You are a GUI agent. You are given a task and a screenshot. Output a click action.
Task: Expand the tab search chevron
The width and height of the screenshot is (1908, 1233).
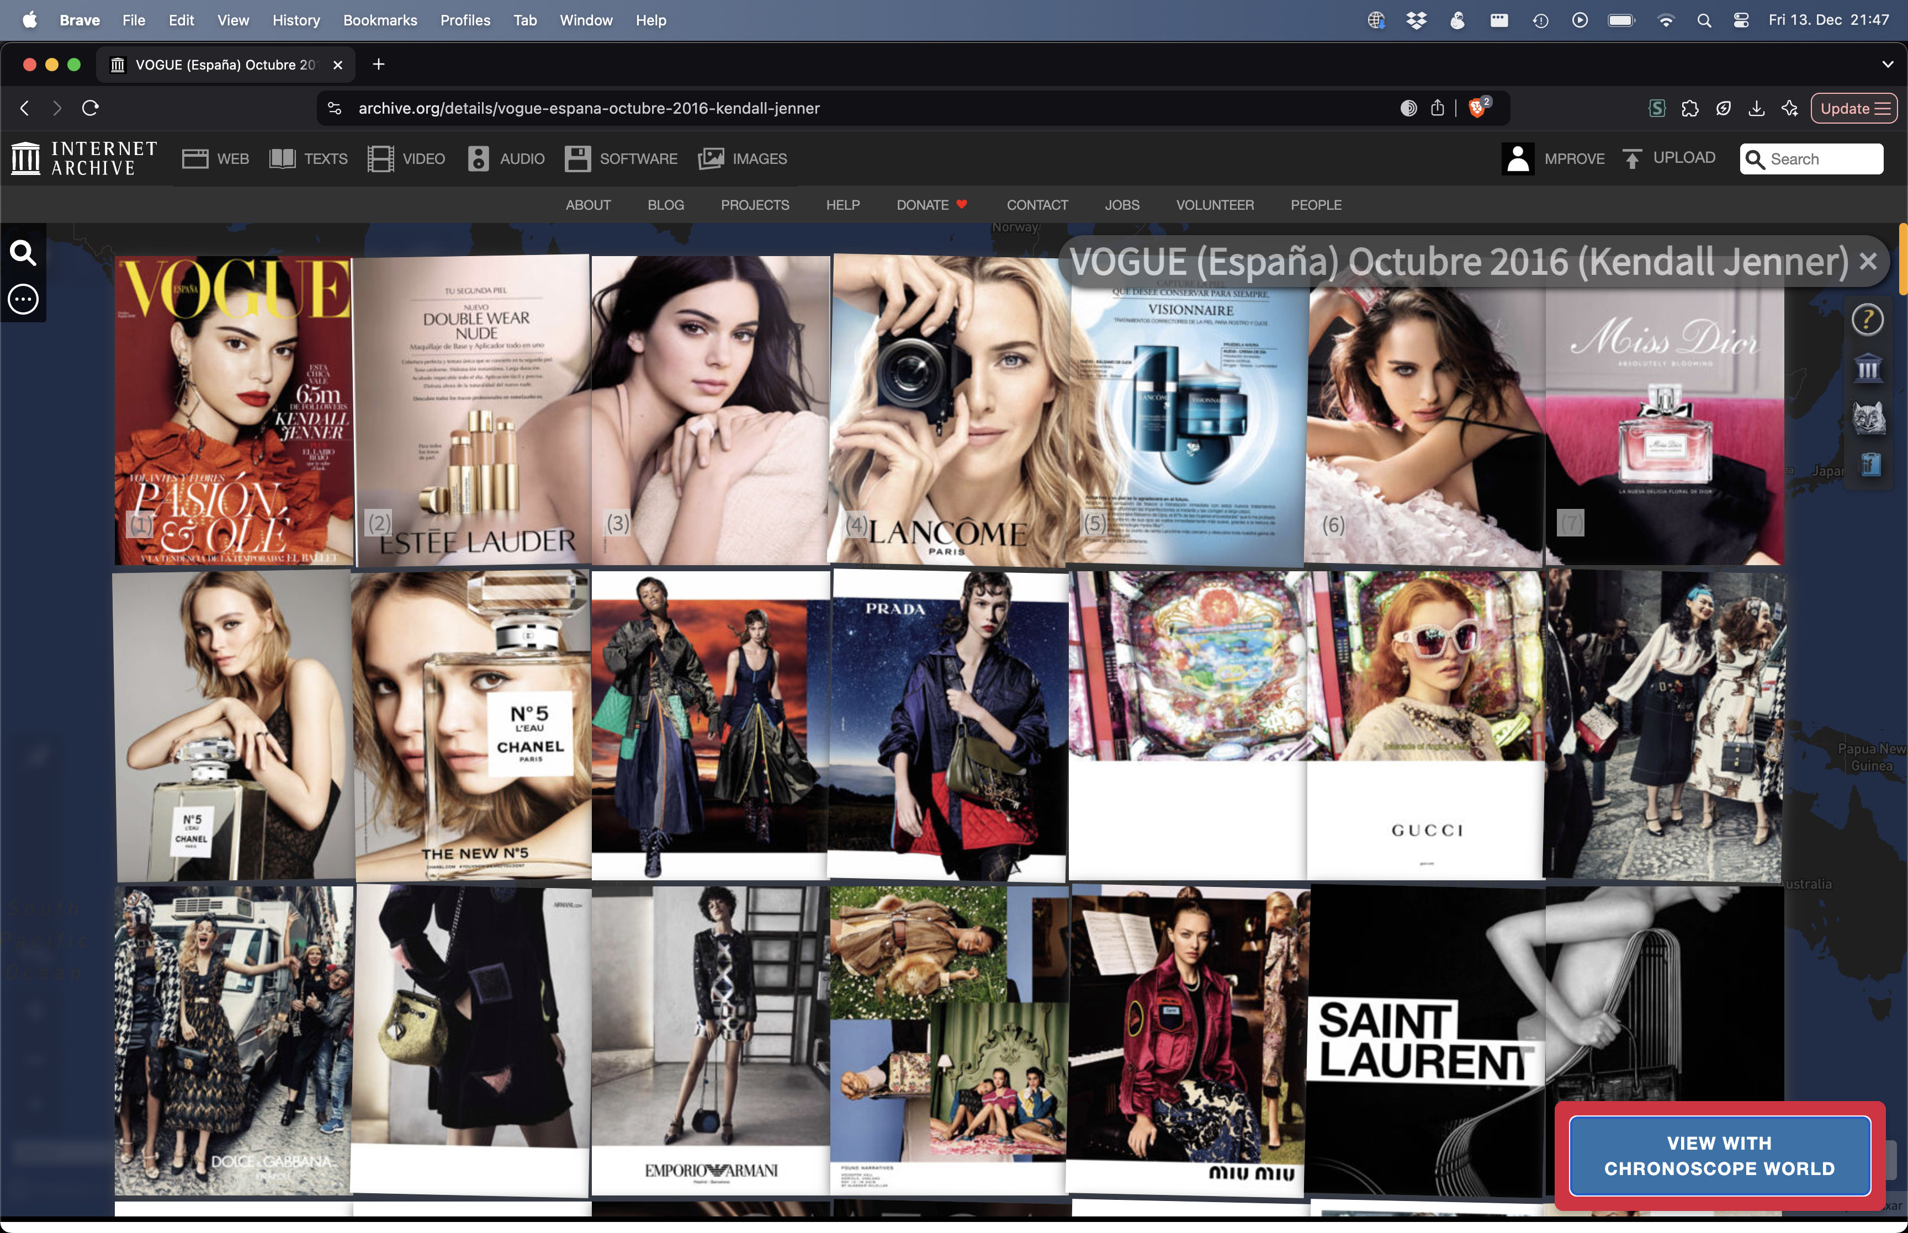(1887, 64)
